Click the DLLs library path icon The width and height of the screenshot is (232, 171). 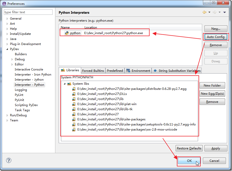click(74, 94)
